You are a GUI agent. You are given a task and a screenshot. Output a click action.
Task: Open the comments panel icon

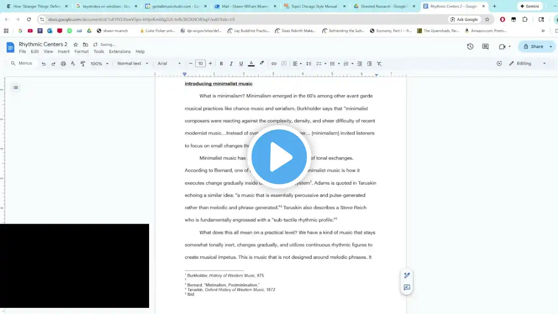[485, 47]
